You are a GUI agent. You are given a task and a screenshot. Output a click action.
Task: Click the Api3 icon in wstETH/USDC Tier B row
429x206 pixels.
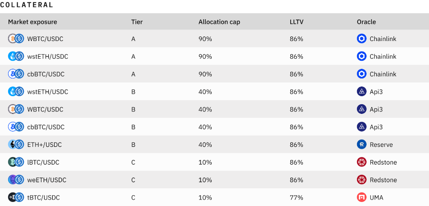pos(362,92)
